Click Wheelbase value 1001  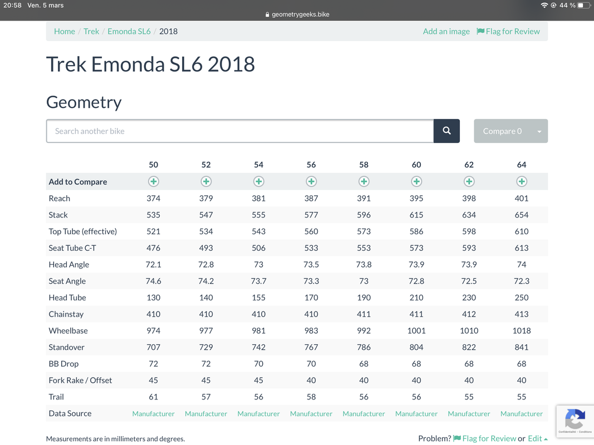tap(417, 331)
